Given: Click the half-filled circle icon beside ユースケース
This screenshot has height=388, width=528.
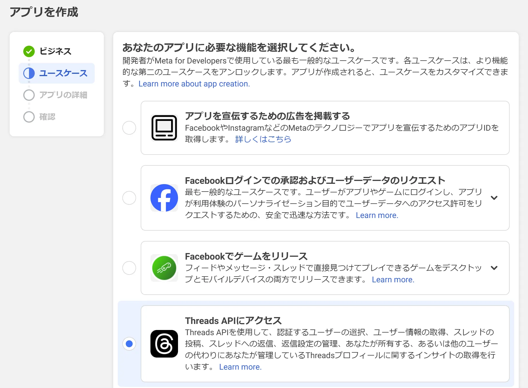Looking at the screenshot, I should pos(29,73).
